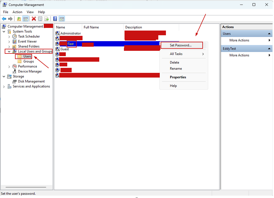The image size is (274, 198).
Task: Open the View menu
Action: click(x=30, y=12)
